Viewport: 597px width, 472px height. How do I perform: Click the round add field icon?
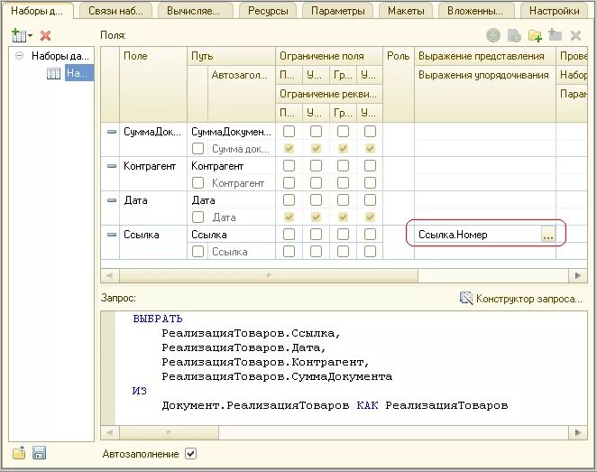pyautogui.click(x=493, y=36)
